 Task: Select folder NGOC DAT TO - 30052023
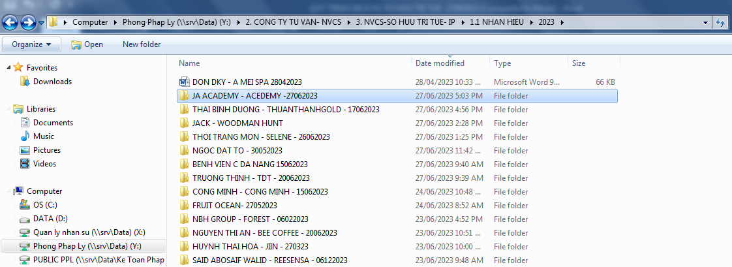(x=237, y=151)
